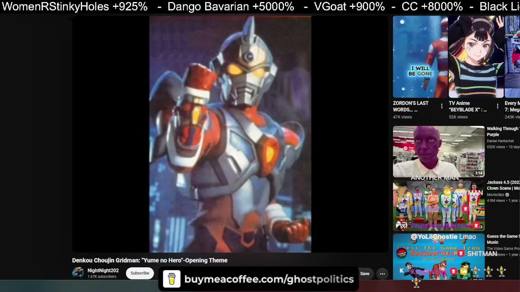Select the Denkou Choujin Gridman video title

[x=150, y=260]
